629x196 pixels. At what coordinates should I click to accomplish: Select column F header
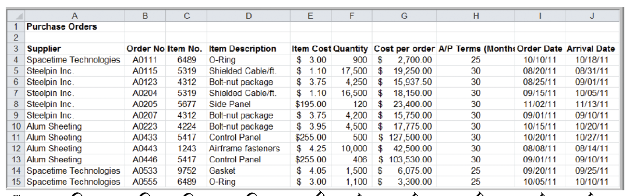pos(351,16)
